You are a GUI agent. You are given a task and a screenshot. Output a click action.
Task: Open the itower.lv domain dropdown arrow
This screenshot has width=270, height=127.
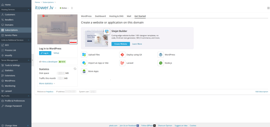56,8
